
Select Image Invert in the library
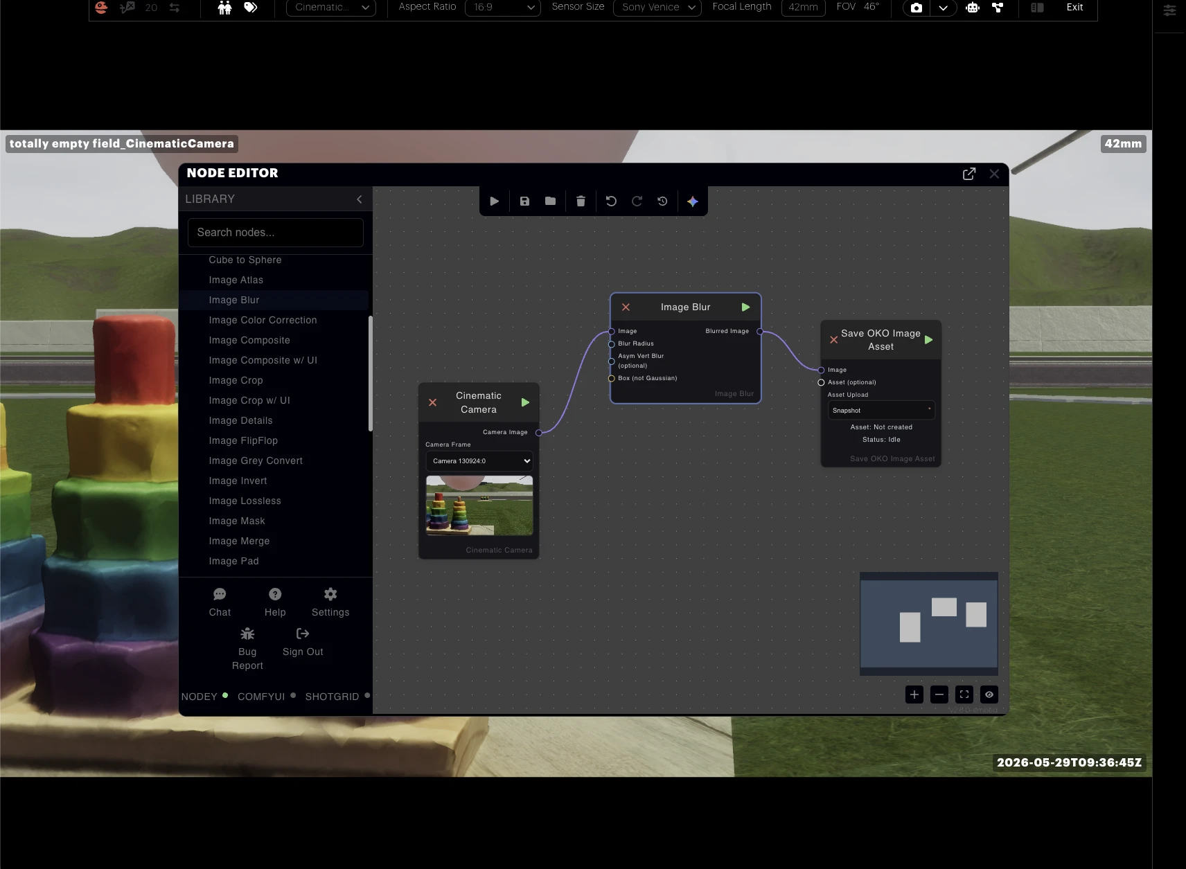coord(238,481)
